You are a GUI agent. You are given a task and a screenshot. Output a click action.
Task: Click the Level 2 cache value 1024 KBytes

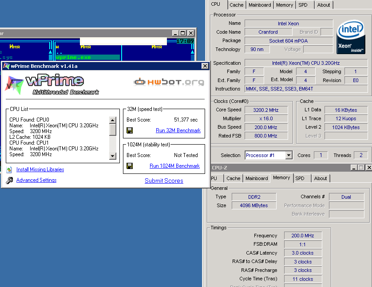pyautogui.click(x=346, y=127)
